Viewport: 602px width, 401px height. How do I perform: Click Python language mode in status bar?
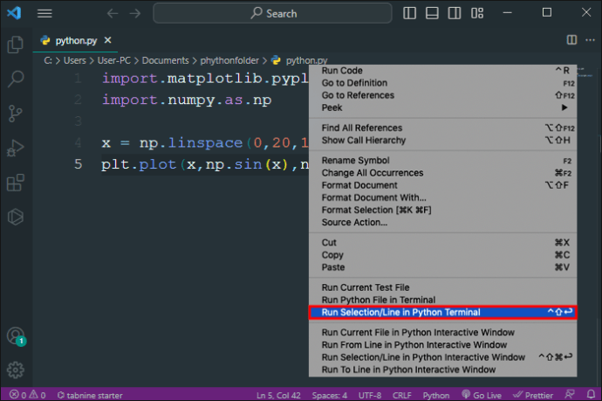pos(436,395)
